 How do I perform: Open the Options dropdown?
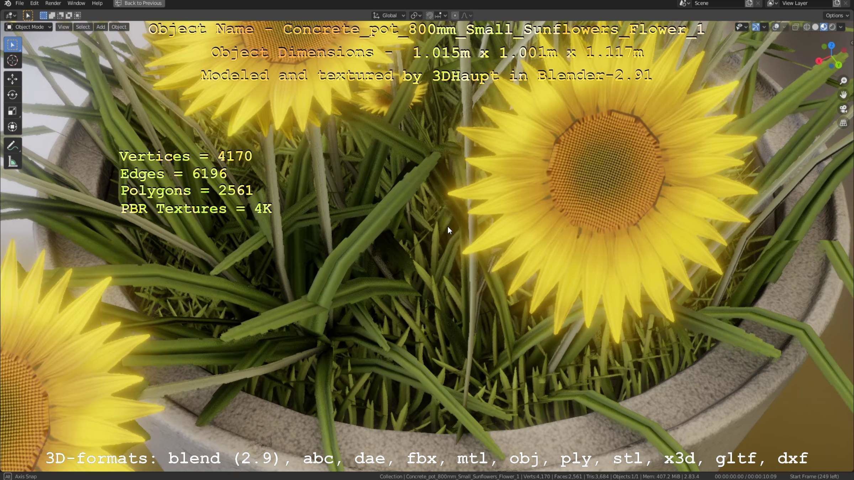[x=837, y=15]
